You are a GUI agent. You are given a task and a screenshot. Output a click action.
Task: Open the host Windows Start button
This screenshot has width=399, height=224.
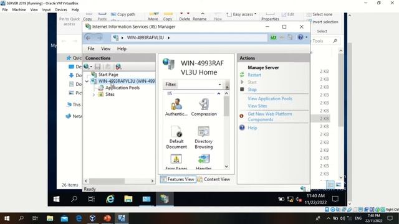(7, 218)
